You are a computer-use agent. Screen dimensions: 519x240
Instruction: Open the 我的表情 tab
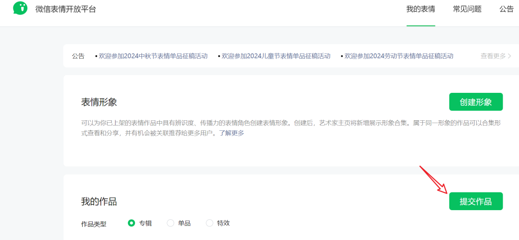(x=420, y=9)
